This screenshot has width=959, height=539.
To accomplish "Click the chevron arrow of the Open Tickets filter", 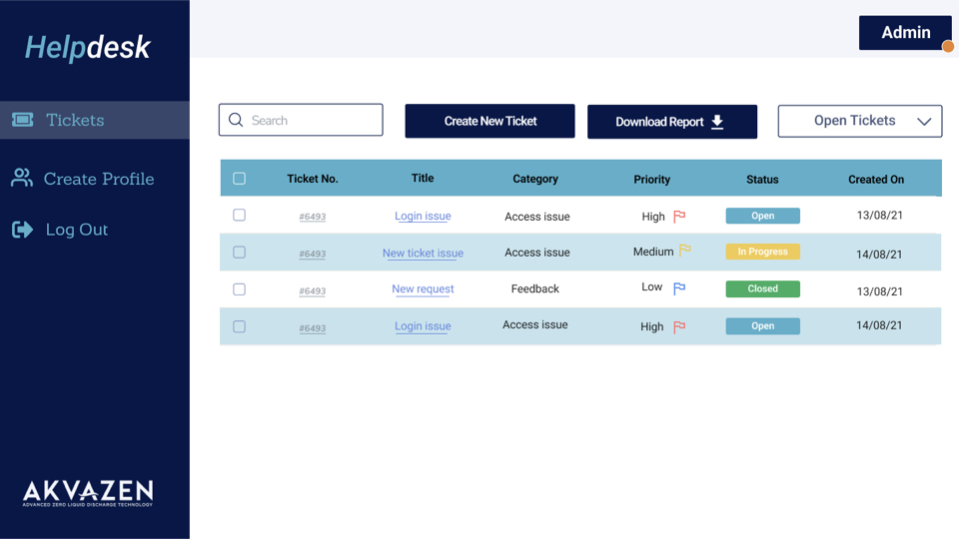I will click(924, 122).
